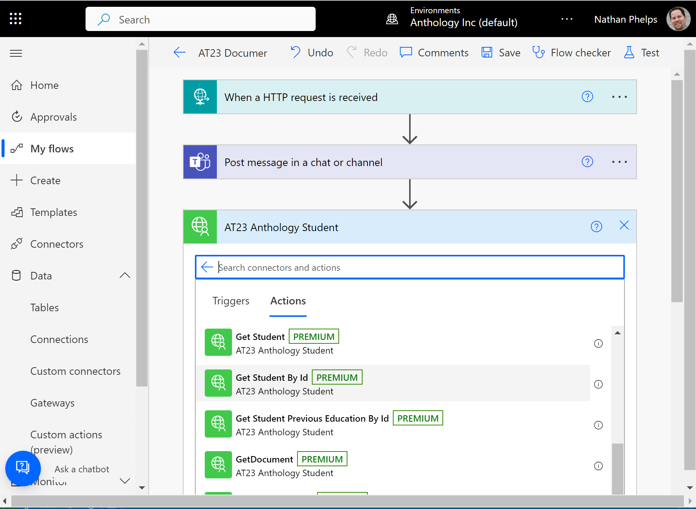696x509 pixels.
Task: Collapse the Data section chevron
Action: point(125,275)
